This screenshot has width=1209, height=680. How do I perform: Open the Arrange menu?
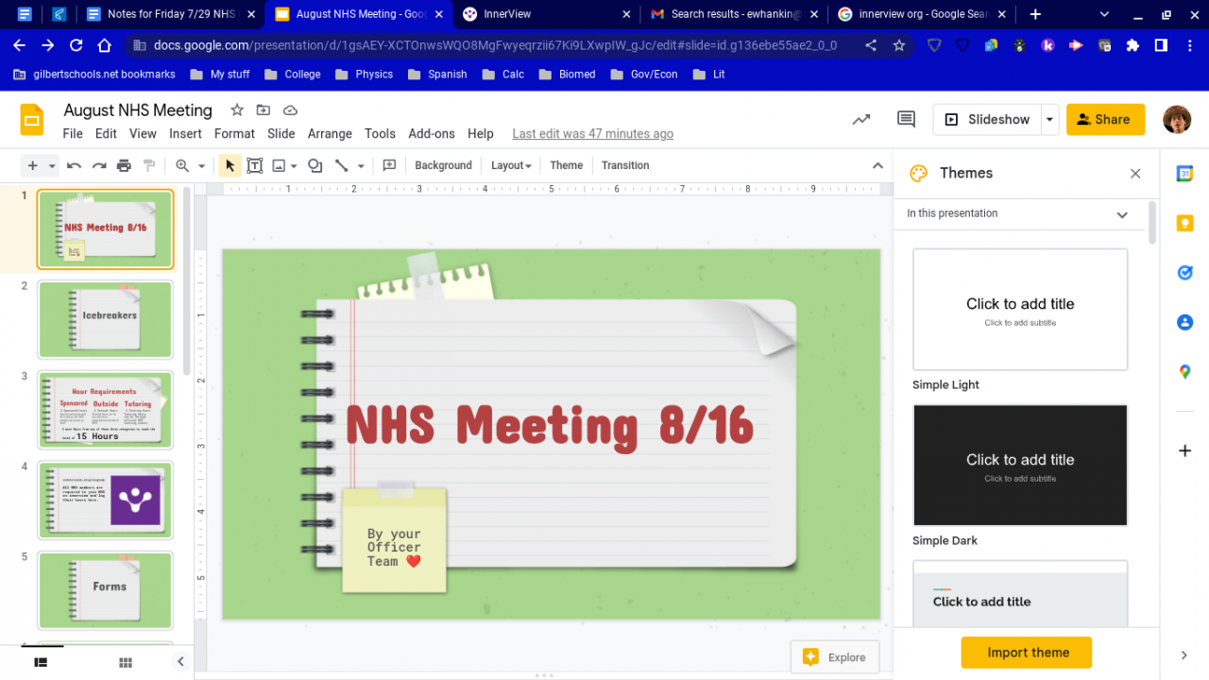coord(330,134)
